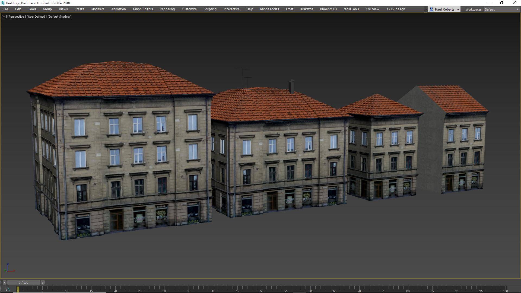The width and height of the screenshot is (521, 293).
Task: Click the Paul Roberts user avatar icon
Action: tap(431, 9)
